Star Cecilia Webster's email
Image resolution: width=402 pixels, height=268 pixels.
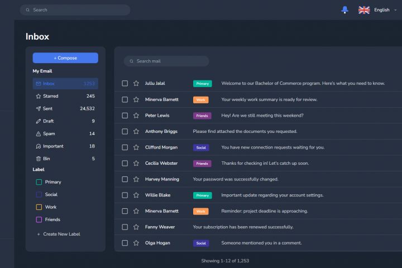[x=136, y=163]
